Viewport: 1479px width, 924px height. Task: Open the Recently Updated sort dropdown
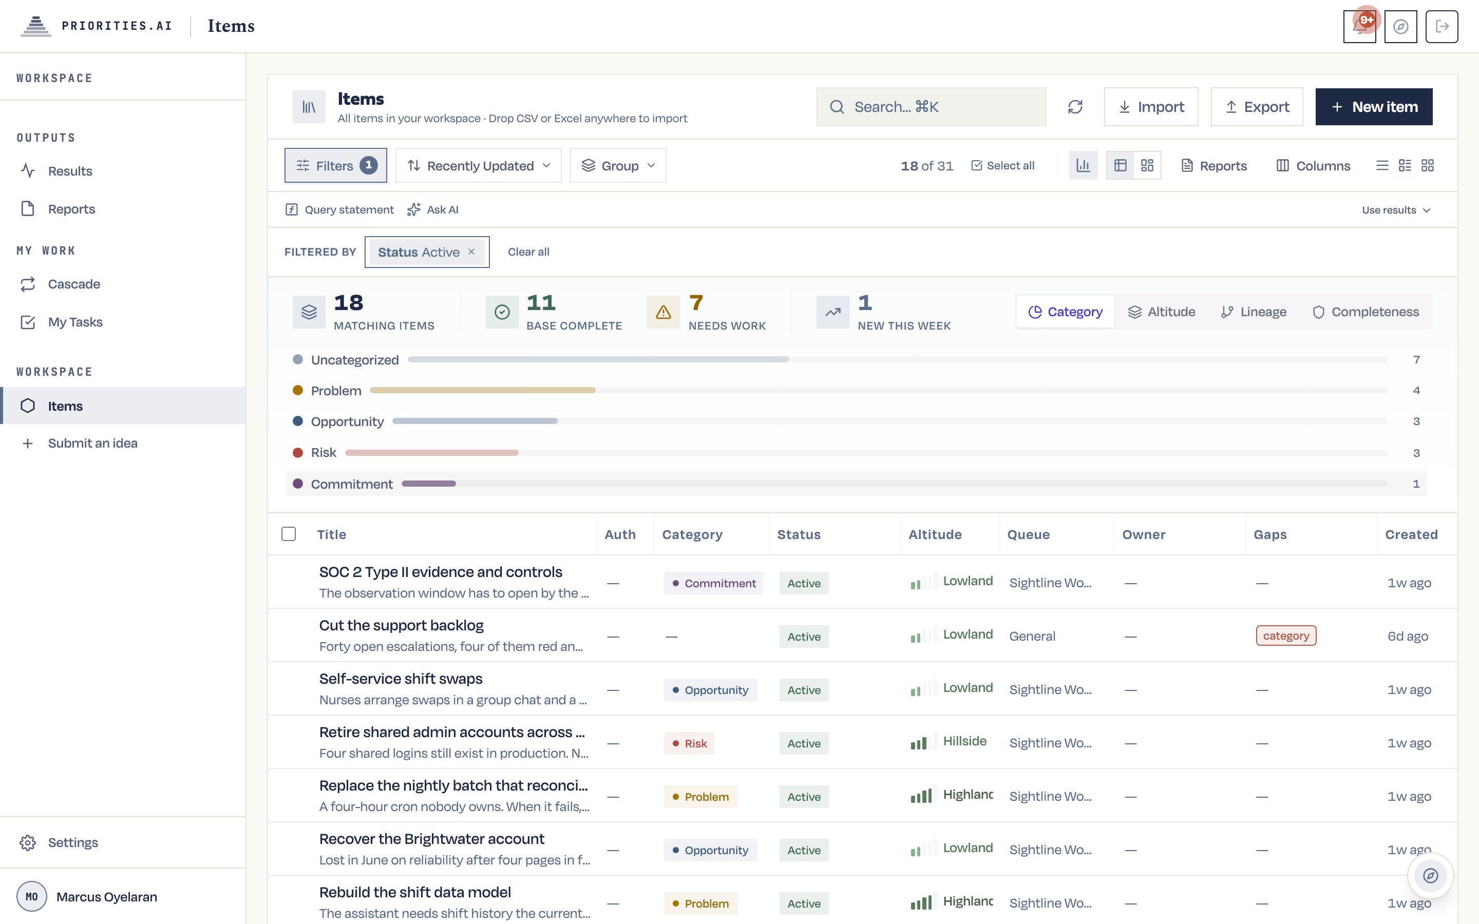click(478, 166)
